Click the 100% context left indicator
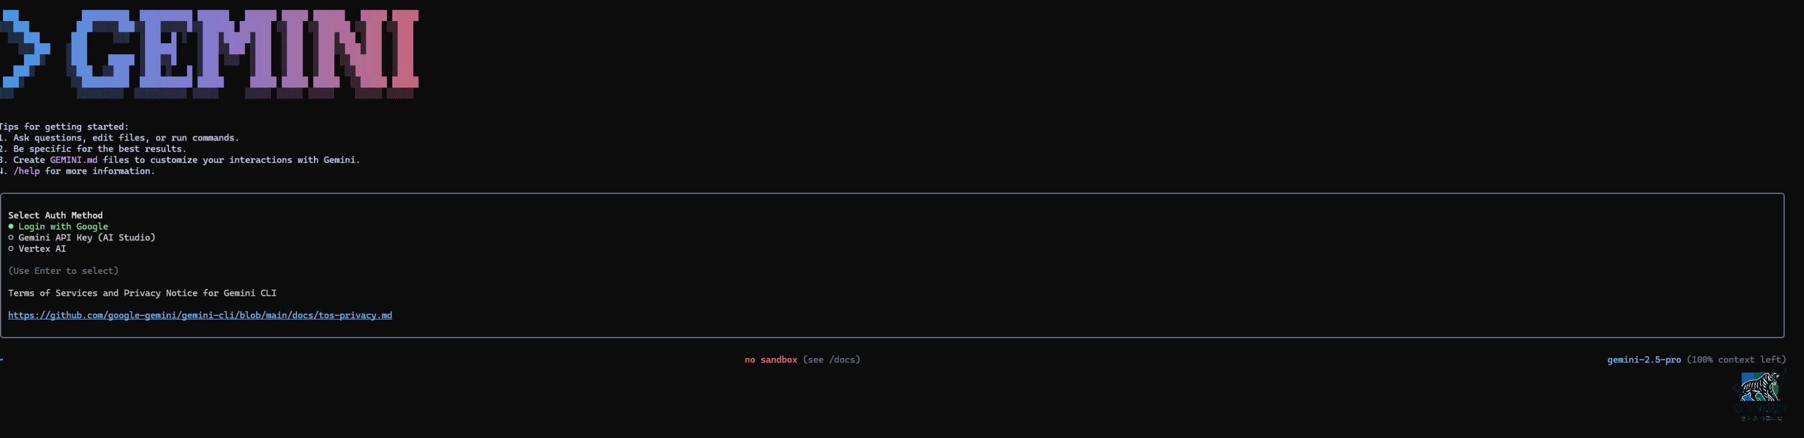The height and width of the screenshot is (438, 1804). coord(1736,360)
